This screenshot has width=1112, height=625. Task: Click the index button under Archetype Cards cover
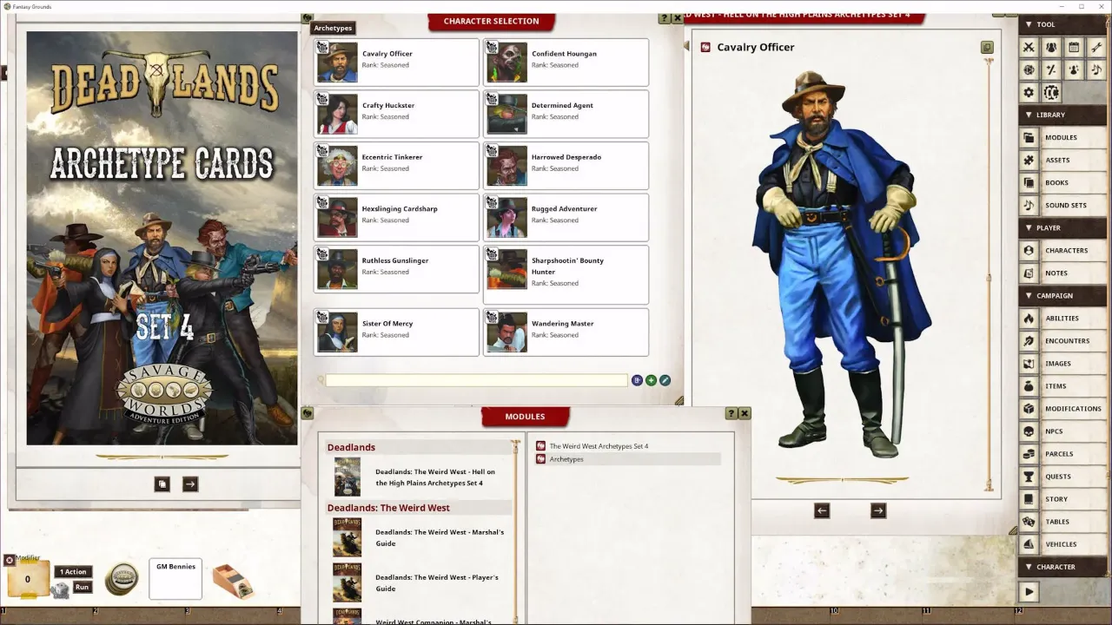(162, 484)
